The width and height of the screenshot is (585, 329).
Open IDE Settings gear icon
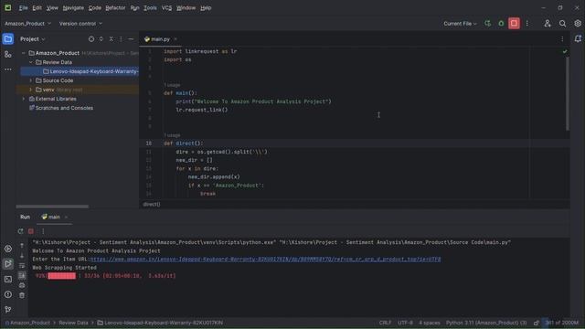(578, 24)
